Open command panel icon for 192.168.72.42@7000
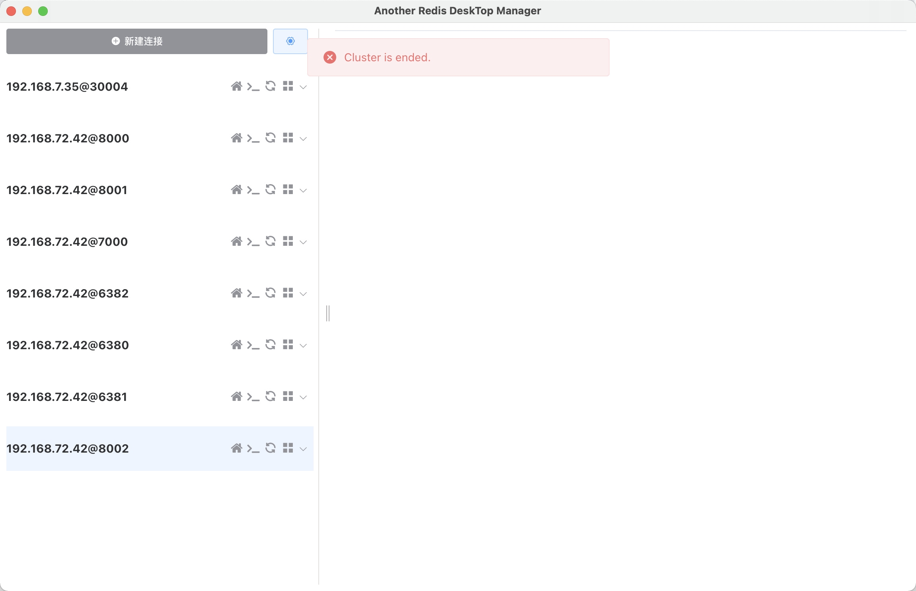The height and width of the screenshot is (591, 916). click(x=288, y=241)
